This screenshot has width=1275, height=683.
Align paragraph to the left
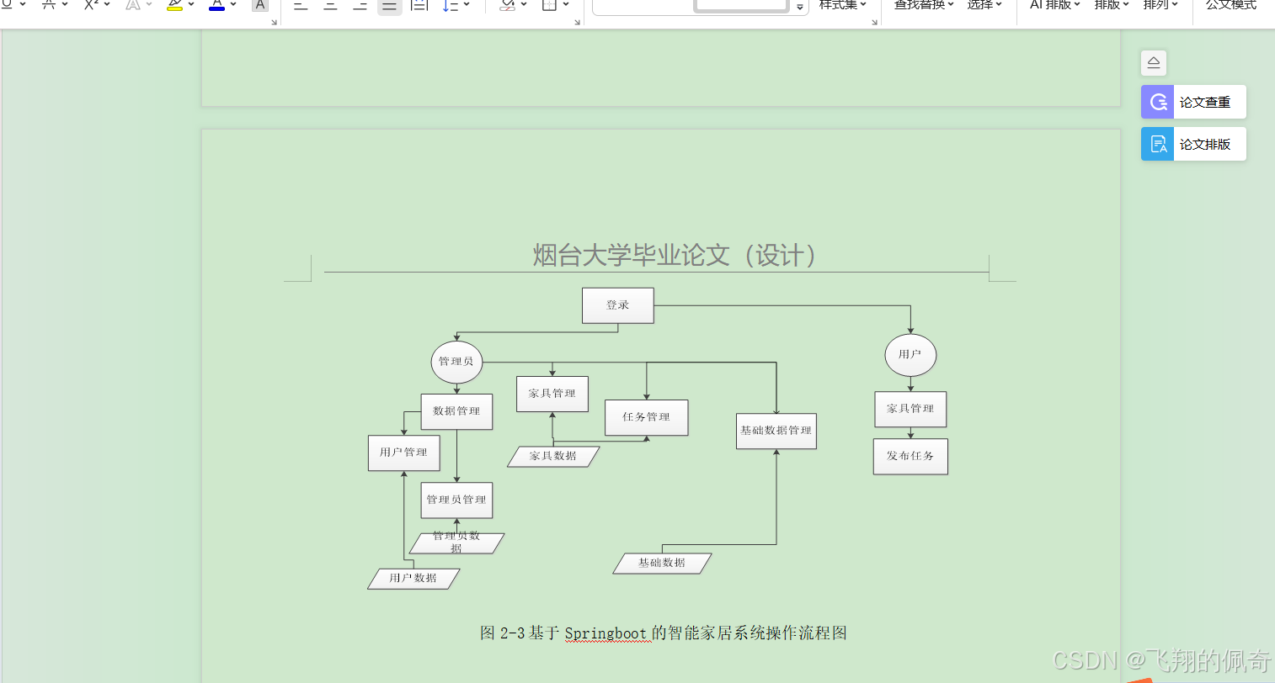(x=301, y=5)
